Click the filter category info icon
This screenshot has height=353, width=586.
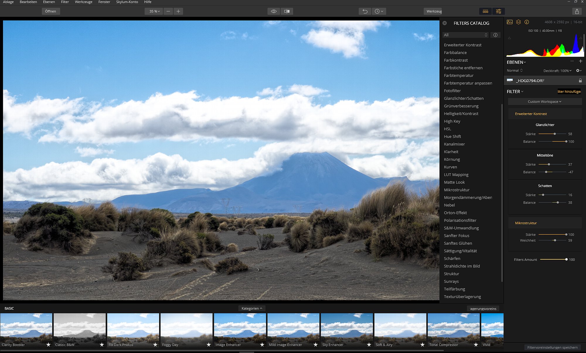pos(495,35)
